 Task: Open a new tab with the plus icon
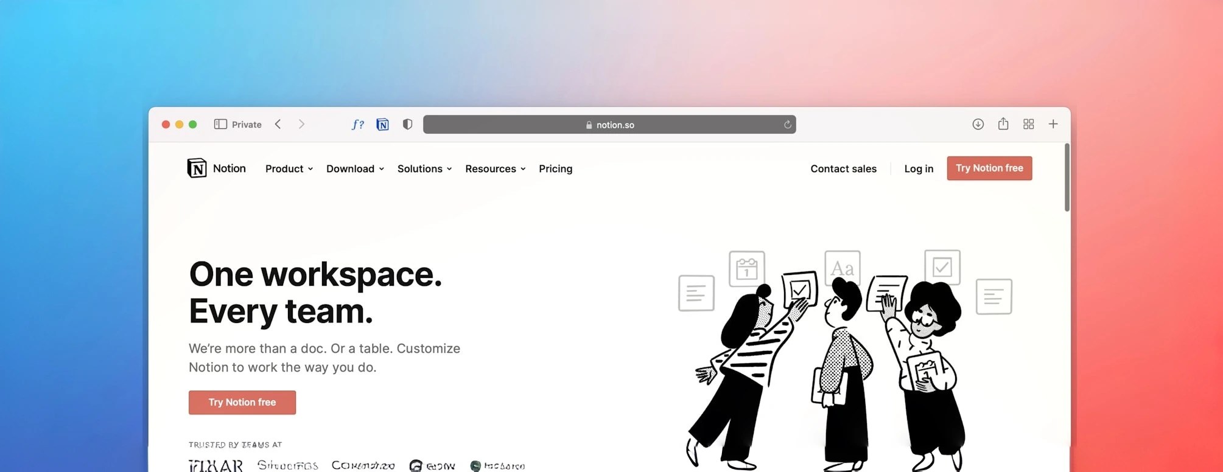click(1053, 124)
